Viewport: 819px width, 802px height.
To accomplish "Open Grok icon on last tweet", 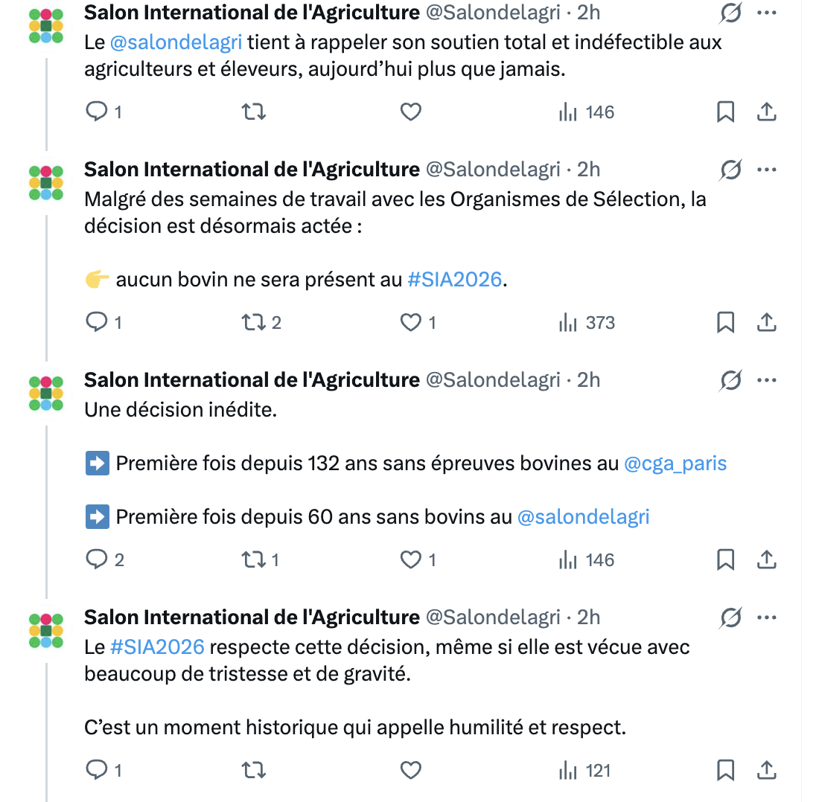I will point(730,617).
